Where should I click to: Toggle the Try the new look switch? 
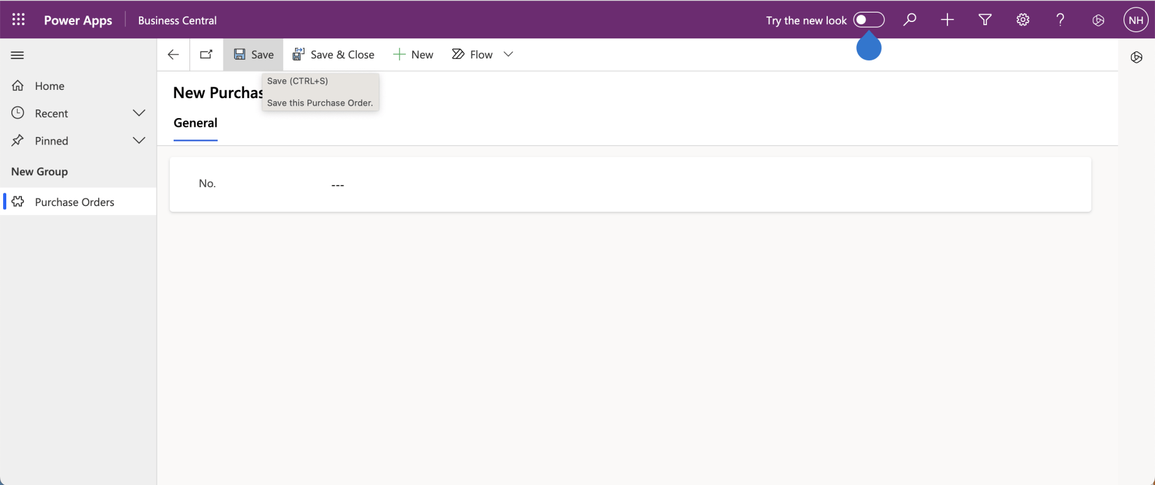point(869,20)
